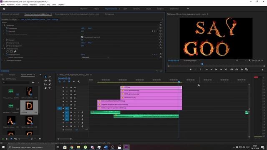Viewport: 267px width, 150px height.
Task: Select the Pen tool in tools panel
Action: [50, 84]
